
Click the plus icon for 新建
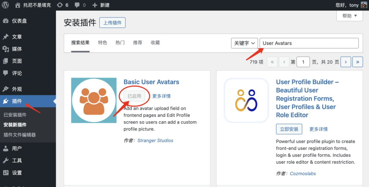coord(95,5)
